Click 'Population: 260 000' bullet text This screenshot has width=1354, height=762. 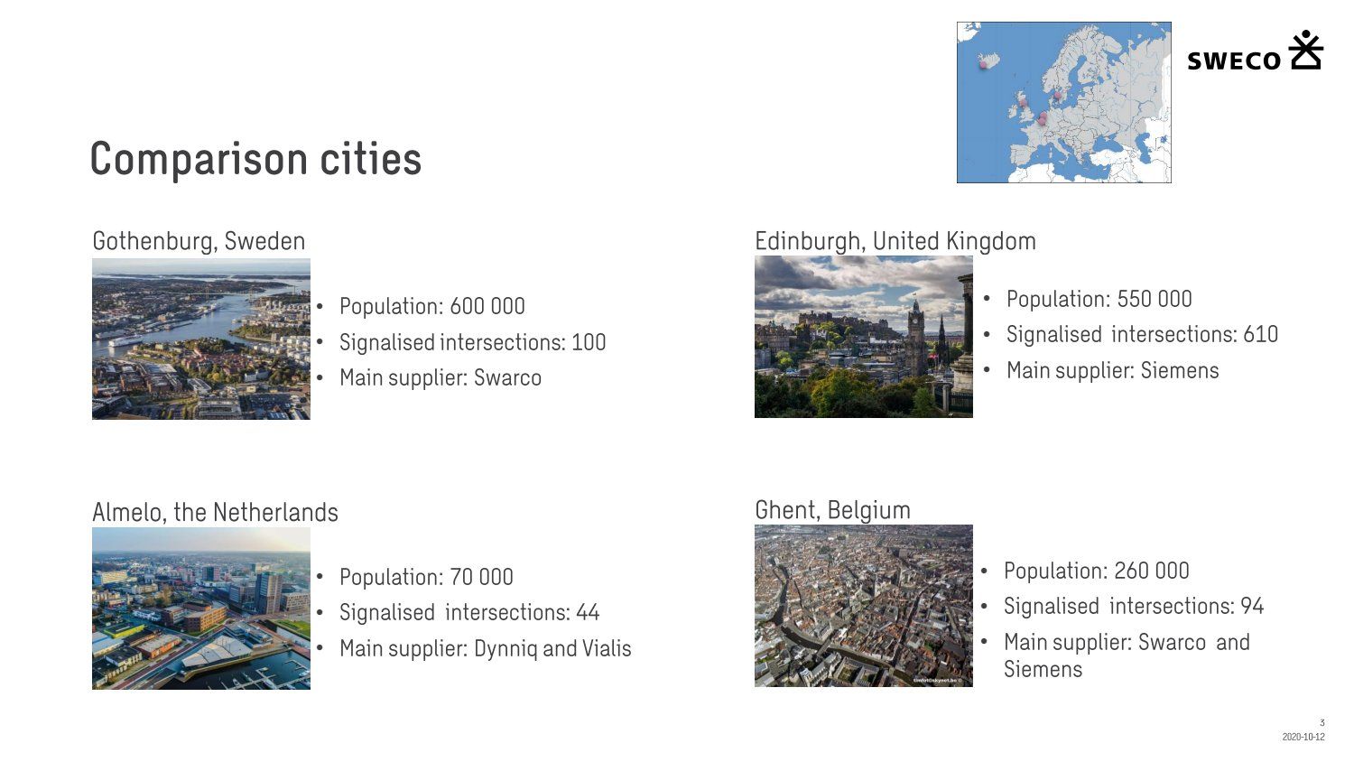[x=1096, y=571]
